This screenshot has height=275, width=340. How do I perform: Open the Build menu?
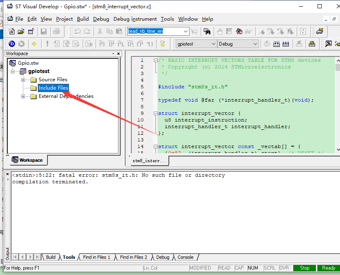pos(83,19)
